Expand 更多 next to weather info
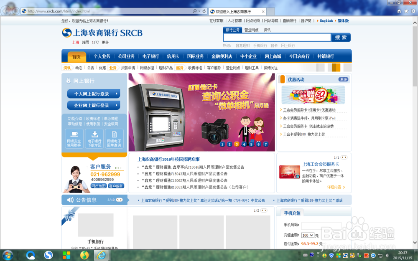This screenshot has height=261, width=418. coord(105,42)
